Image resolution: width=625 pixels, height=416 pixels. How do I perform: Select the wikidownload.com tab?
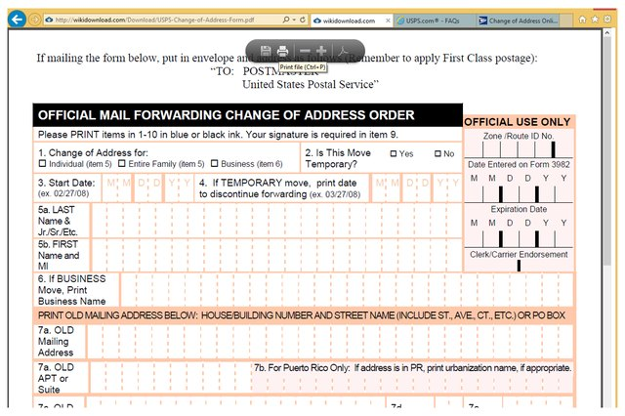pos(352,20)
